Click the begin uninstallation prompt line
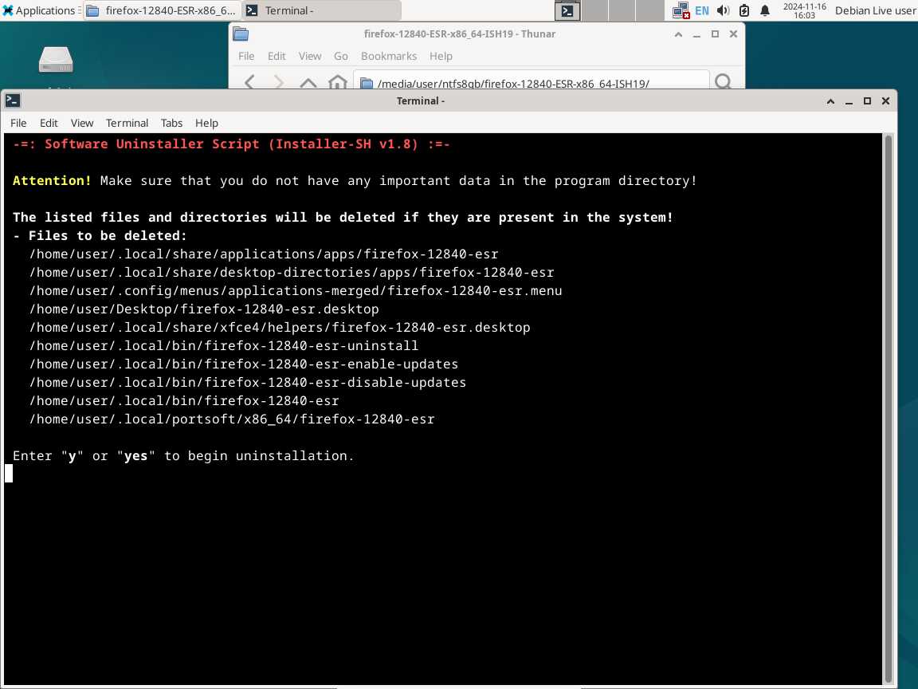Image resolution: width=918 pixels, height=689 pixels. (183, 456)
